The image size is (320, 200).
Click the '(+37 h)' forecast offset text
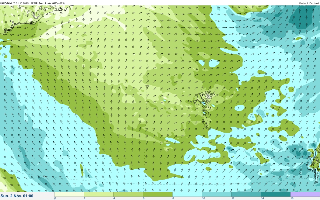click(x=61, y=3)
